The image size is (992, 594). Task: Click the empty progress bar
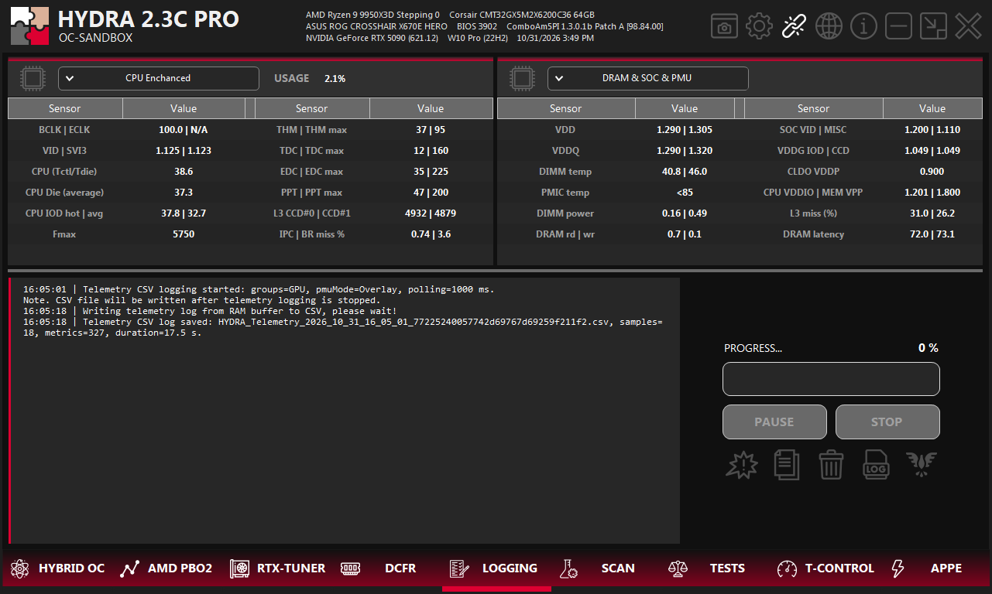[x=831, y=379]
